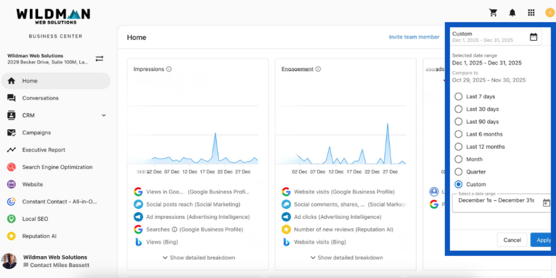Open the apps grid icon
Viewport: 556px width, 278px height.
click(531, 12)
